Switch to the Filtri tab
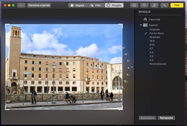 pos(95,5)
